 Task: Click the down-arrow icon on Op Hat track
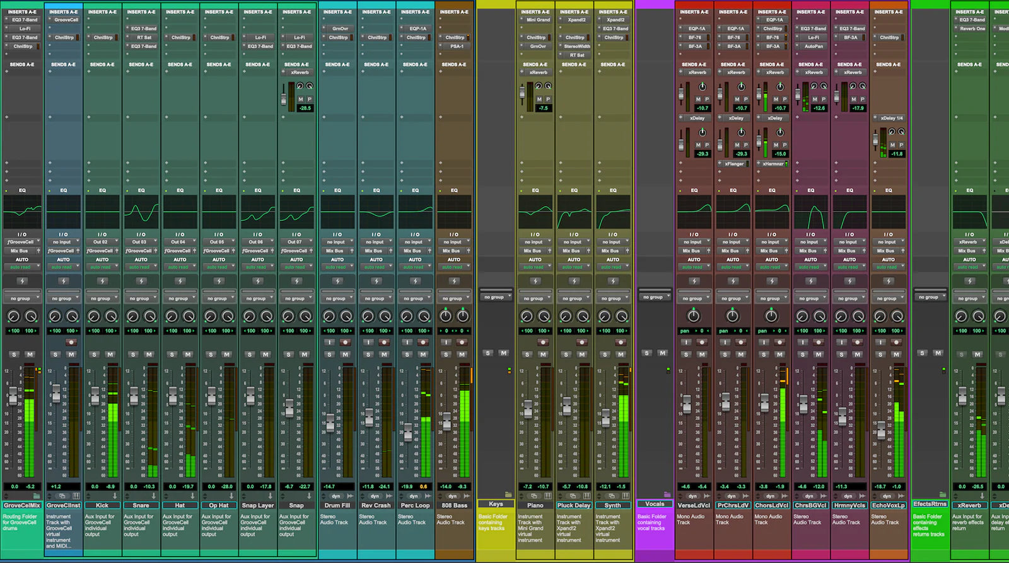[231, 496]
